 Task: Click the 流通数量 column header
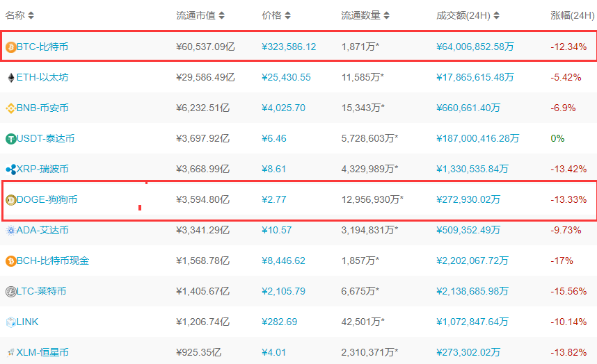coord(360,15)
